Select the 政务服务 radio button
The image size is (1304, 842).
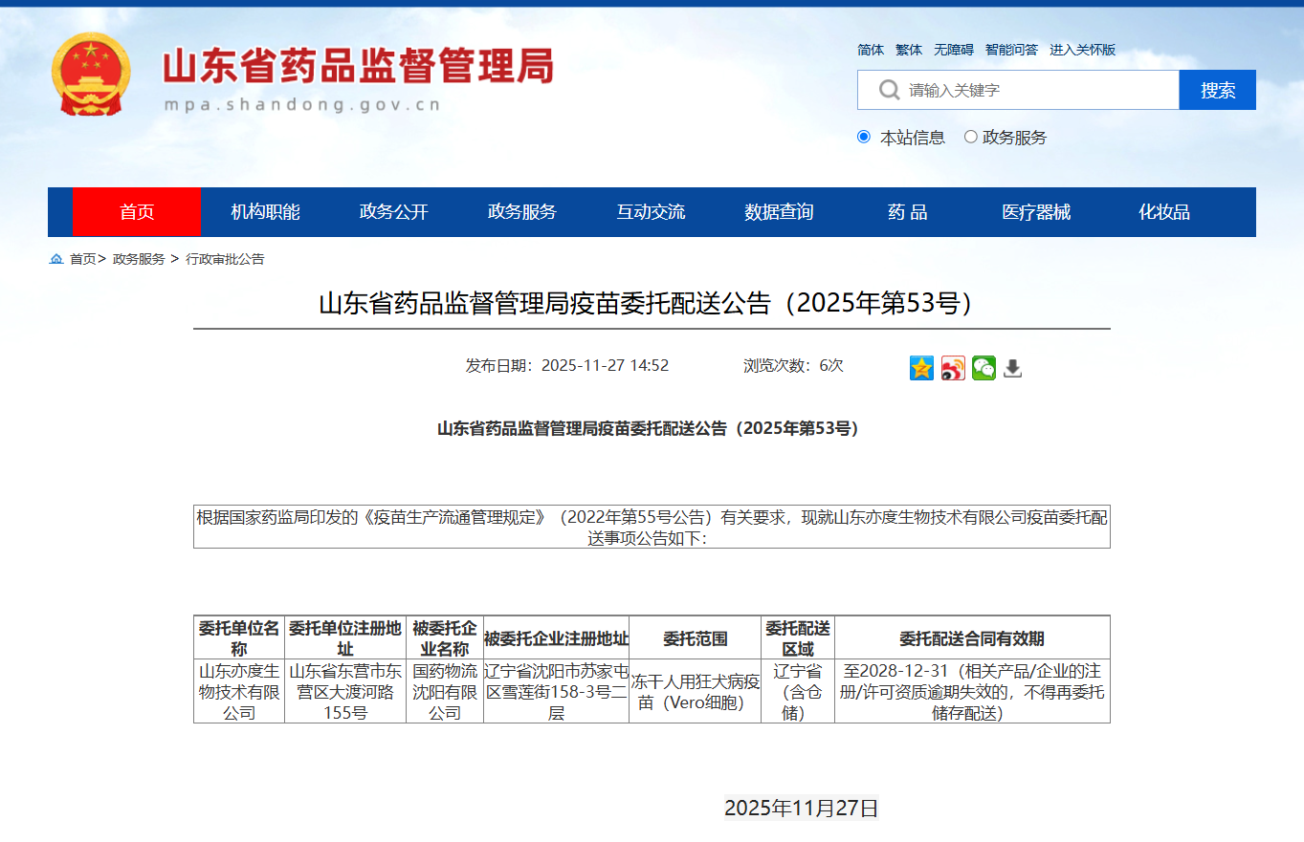(970, 137)
